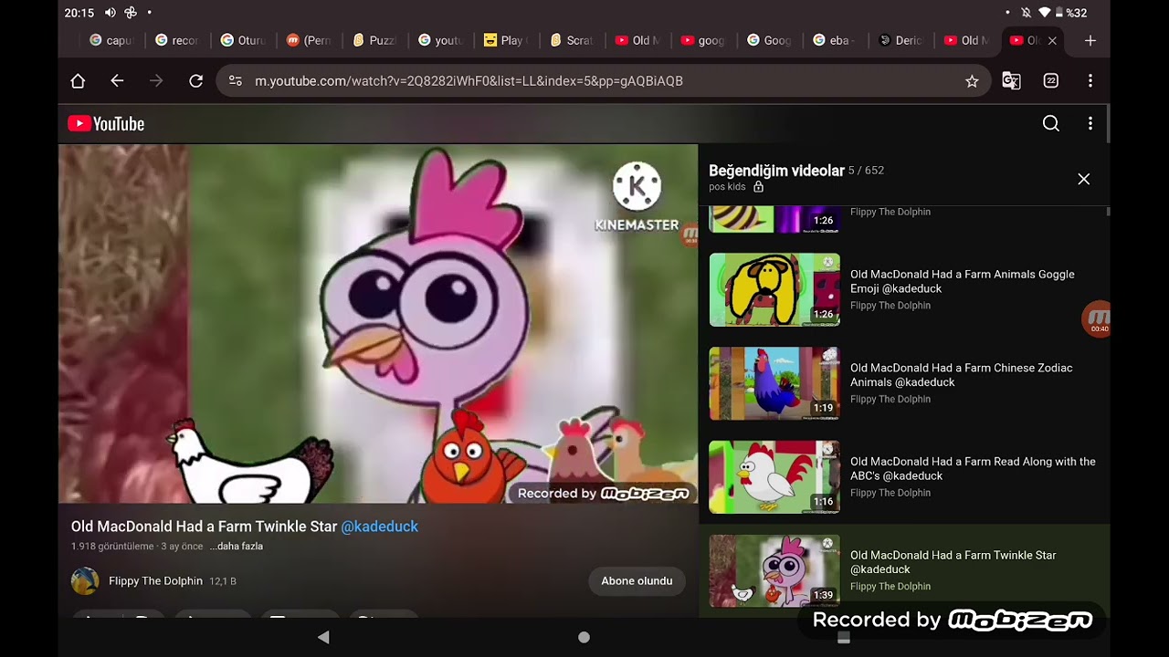Open Flippy The Dolphin channel name

(155, 581)
